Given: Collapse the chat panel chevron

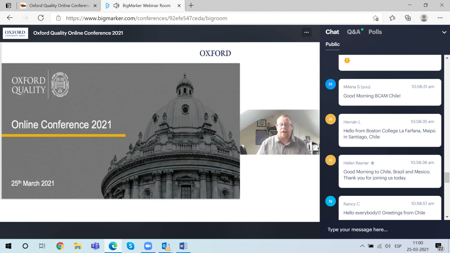Looking at the screenshot, I should tap(444, 32).
